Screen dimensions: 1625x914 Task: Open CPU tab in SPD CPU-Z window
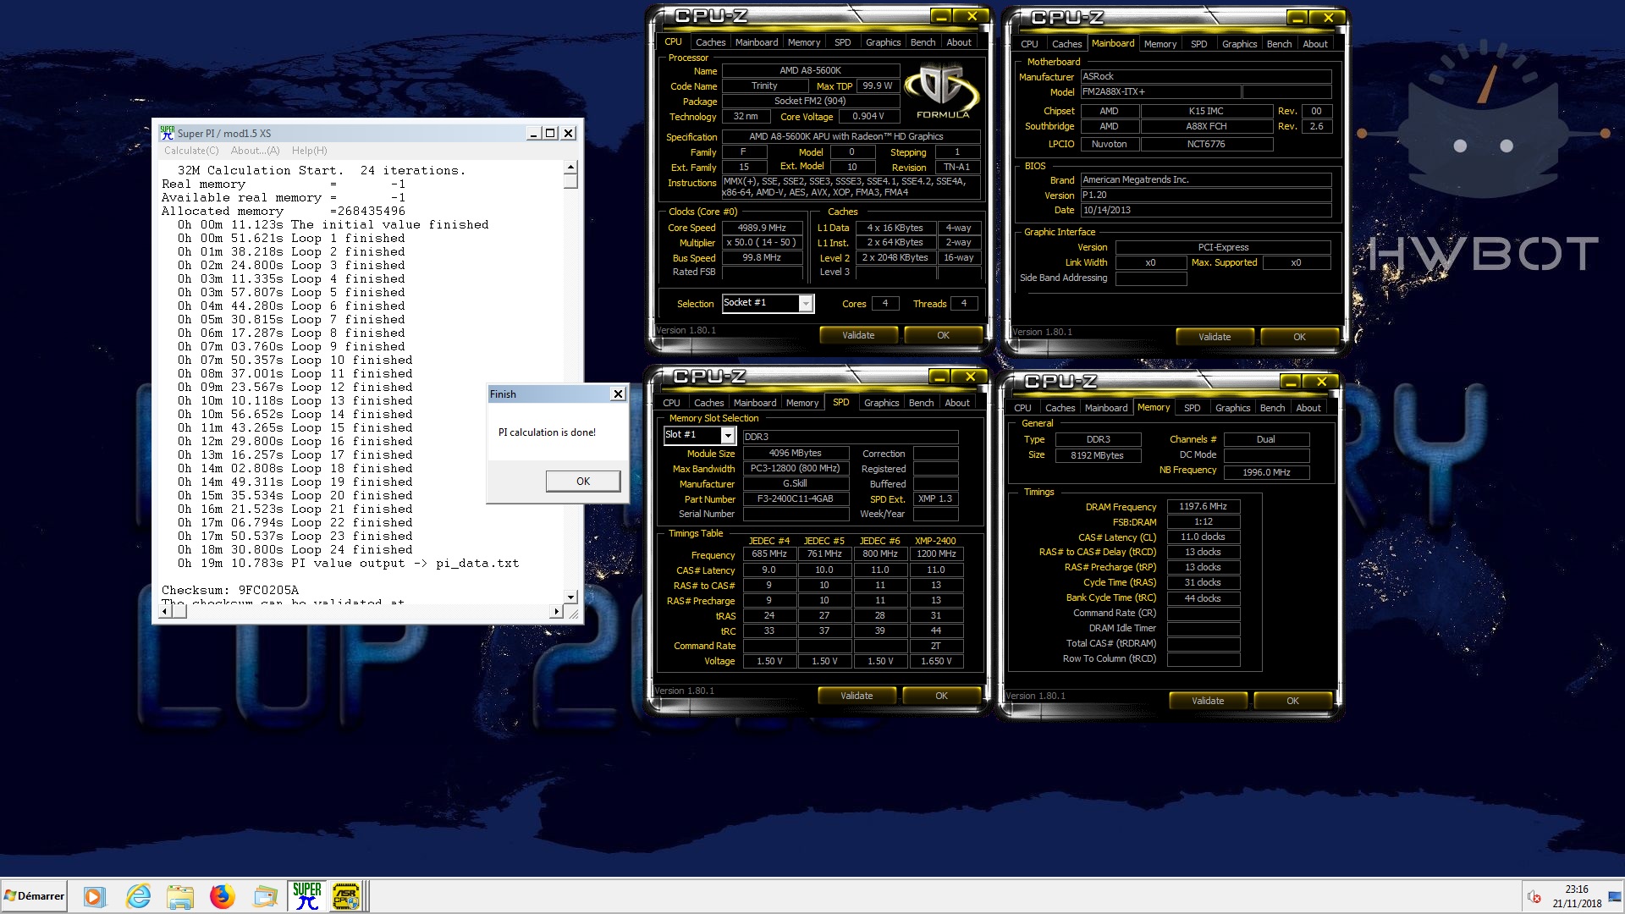coord(671,403)
